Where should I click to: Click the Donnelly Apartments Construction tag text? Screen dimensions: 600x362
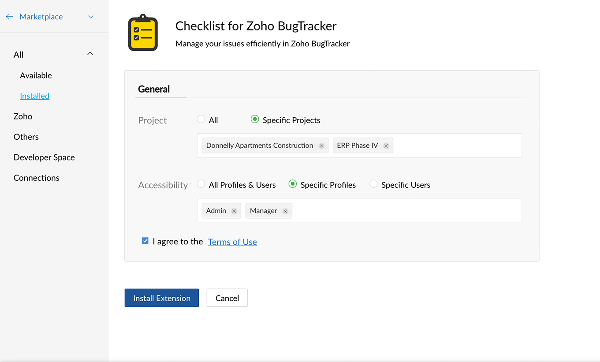click(260, 146)
